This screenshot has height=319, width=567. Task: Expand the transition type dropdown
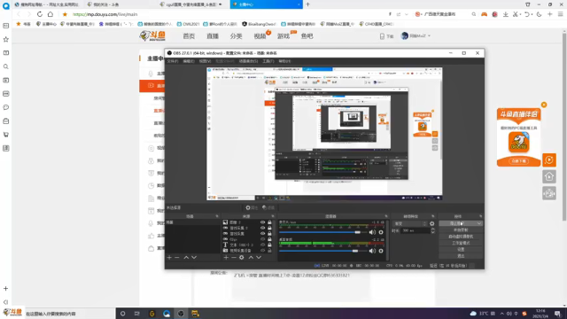click(410, 223)
